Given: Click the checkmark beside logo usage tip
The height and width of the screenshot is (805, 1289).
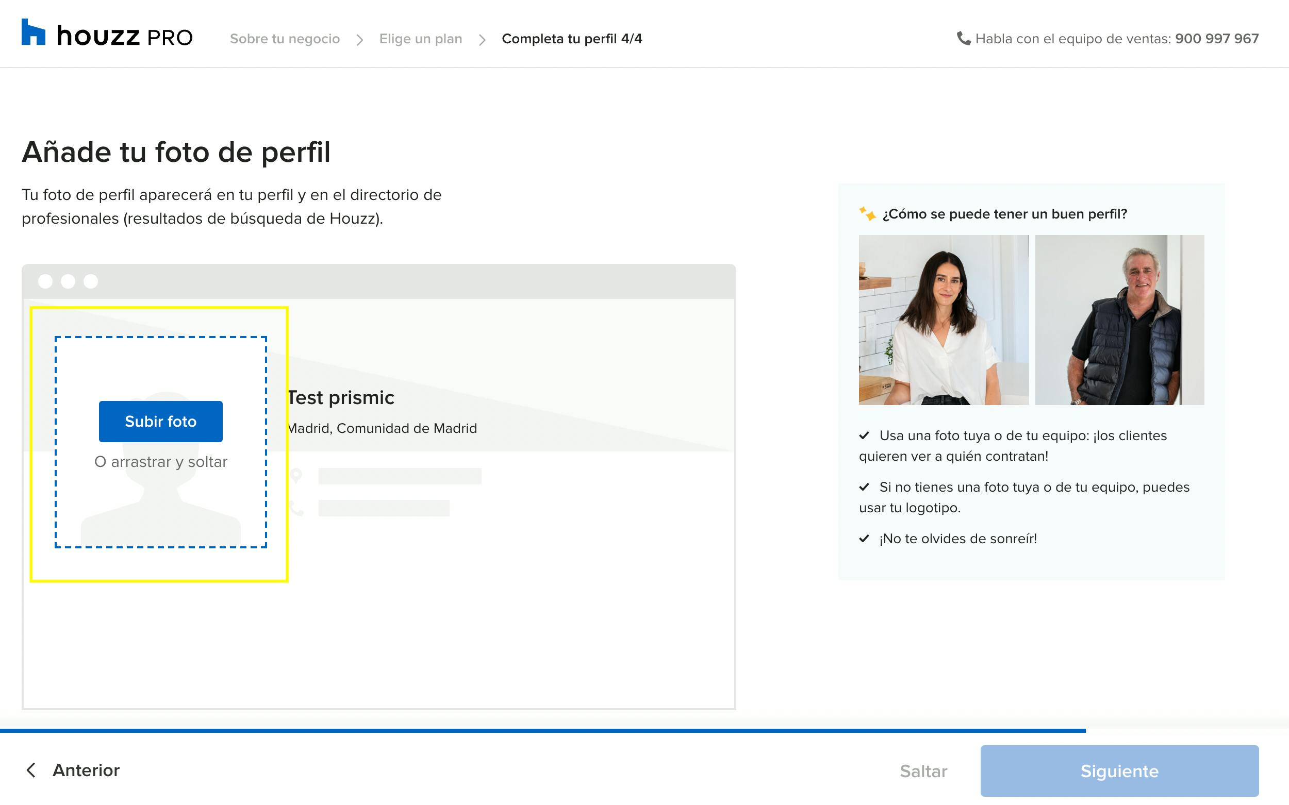Looking at the screenshot, I should 864,487.
